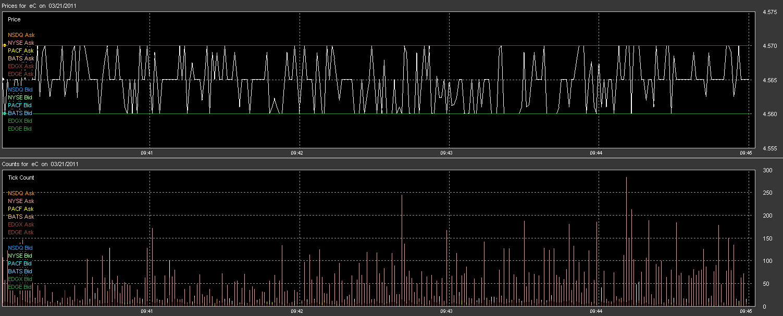The height and width of the screenshot is (316, 783).
Task: Click the EDGX Bid legend in Prices chart
Action: pyautogui.click(x=20, y=121)
